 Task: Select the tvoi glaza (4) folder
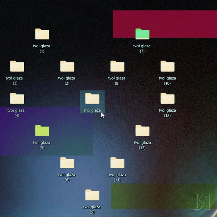click(x=17, y=98)
